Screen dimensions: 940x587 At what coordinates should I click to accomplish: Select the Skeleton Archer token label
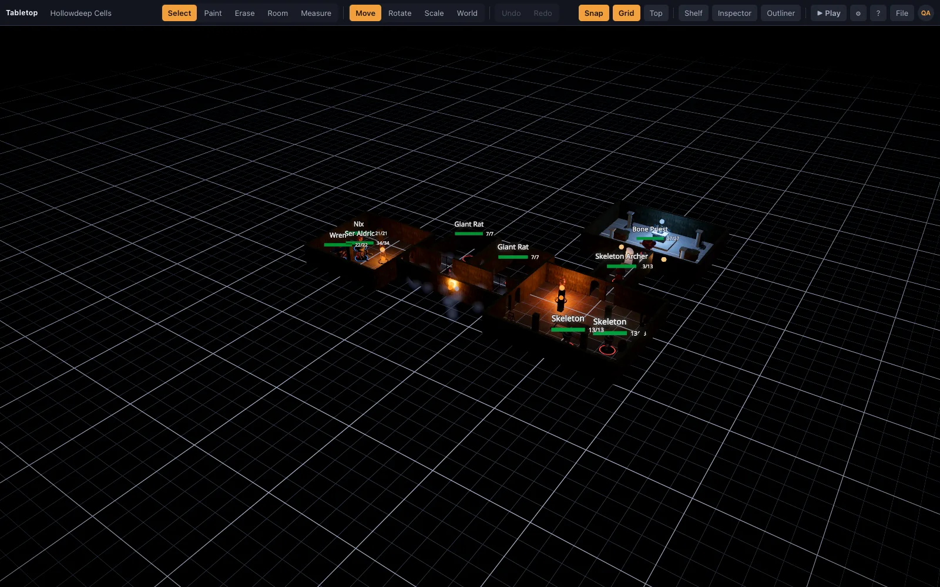tap(622, 257)
